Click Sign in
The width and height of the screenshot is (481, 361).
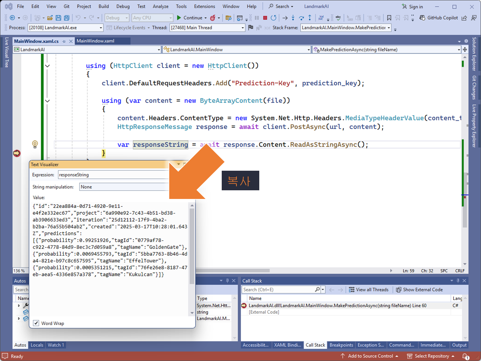[412, 6]
